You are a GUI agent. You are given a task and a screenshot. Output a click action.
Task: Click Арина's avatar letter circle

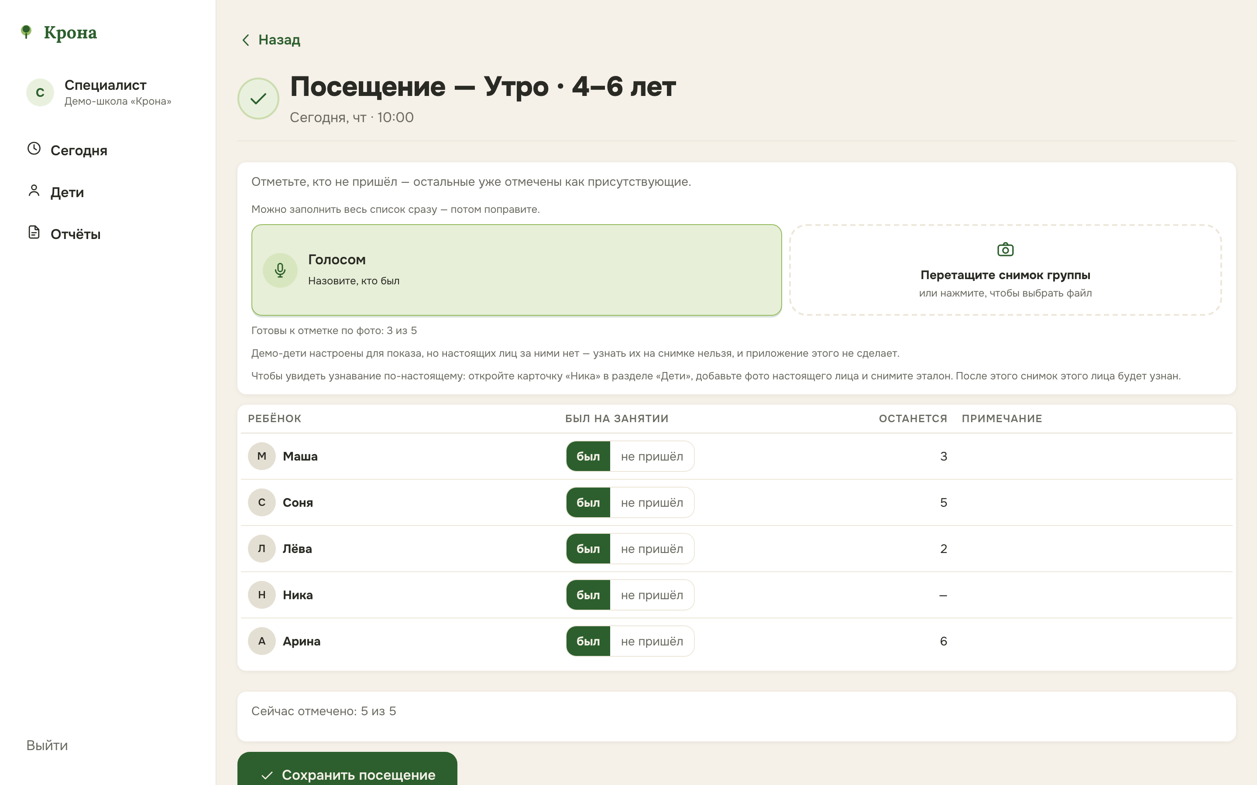click(x=262, y=641)
